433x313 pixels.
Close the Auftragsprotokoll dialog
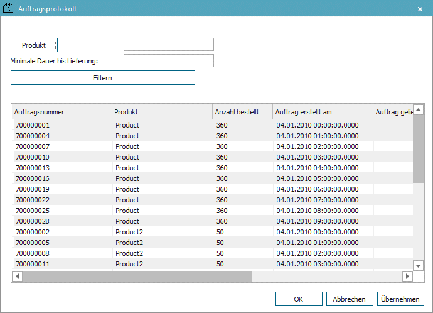[420, 9]
